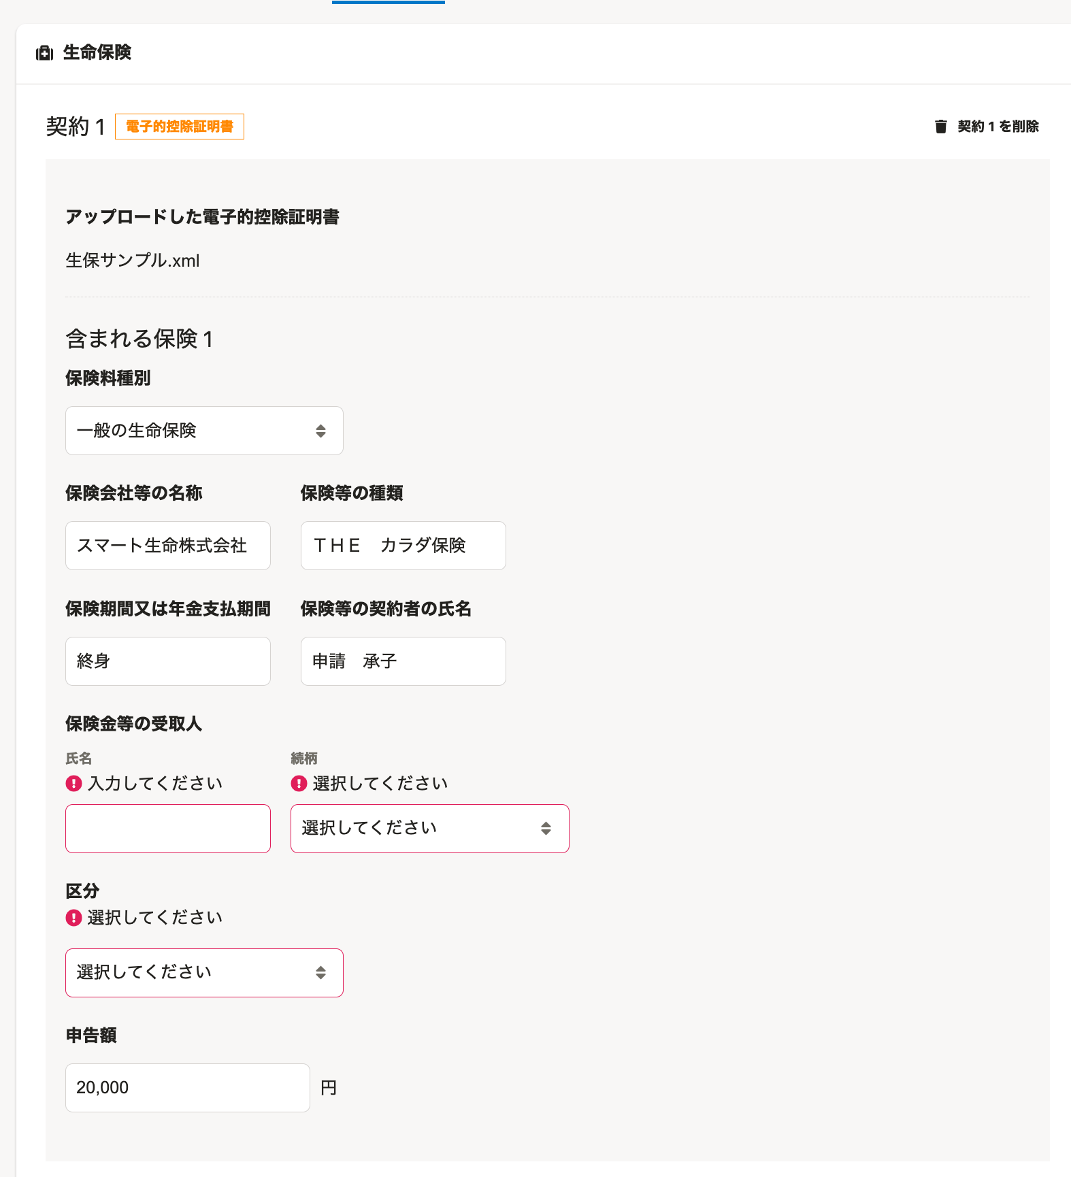1071x1177 pixels.
Task: Delete contract via 契約1を削除 button
Action: click(x=997, y=127)
